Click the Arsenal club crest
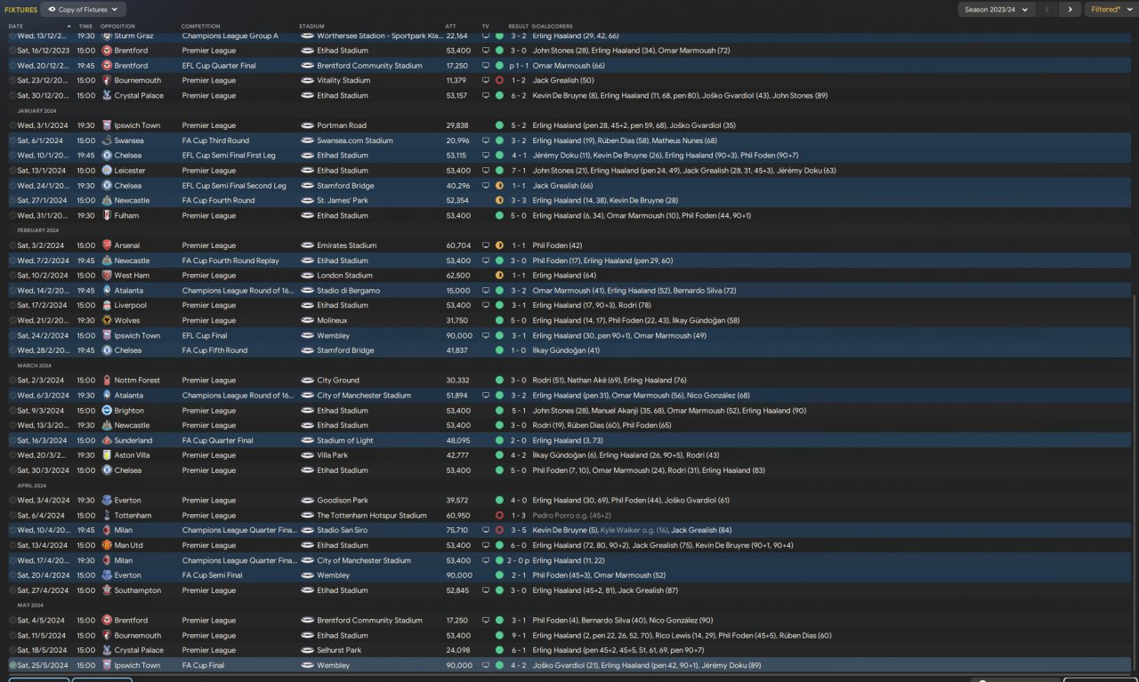Viewport: 1139px width, 682px height. 107,245
